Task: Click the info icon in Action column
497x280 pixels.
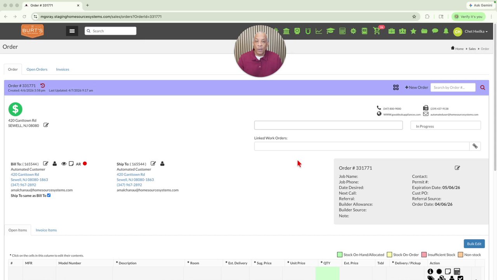Action: 430,271
